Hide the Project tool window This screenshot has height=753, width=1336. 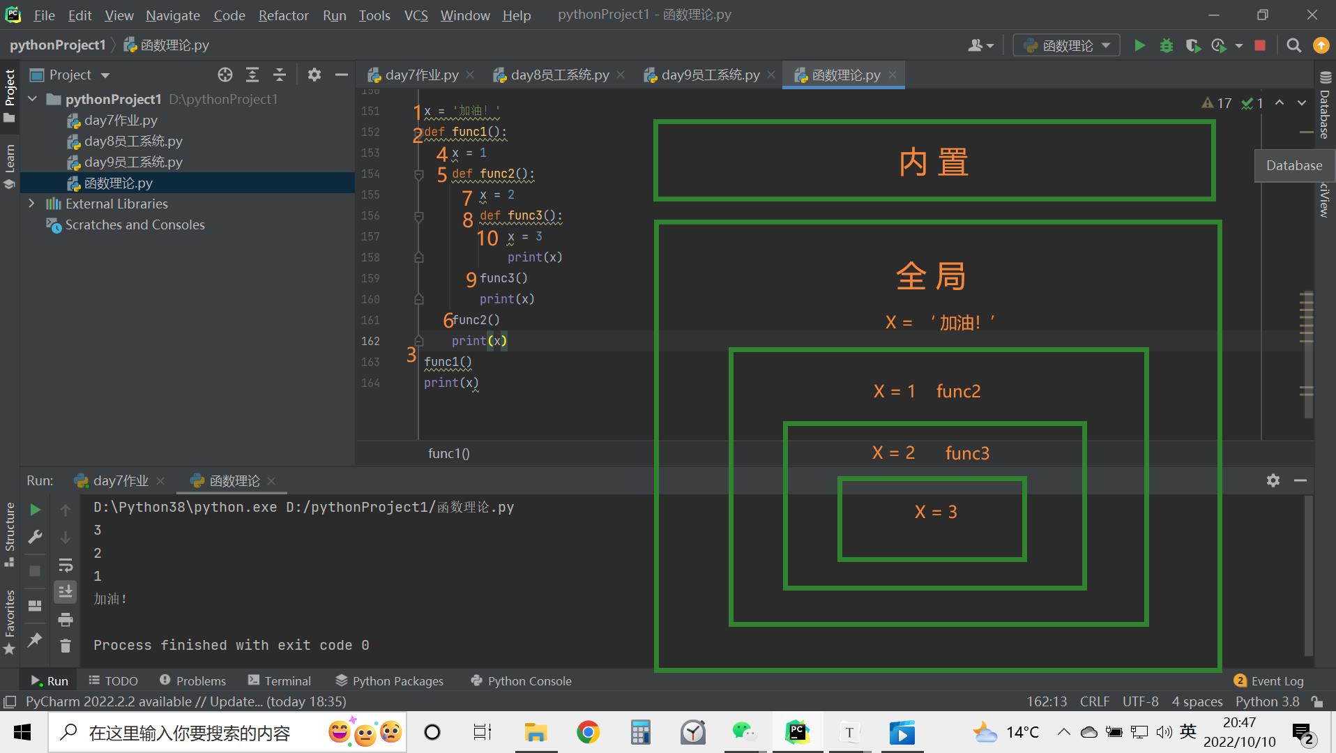(341, 75)
